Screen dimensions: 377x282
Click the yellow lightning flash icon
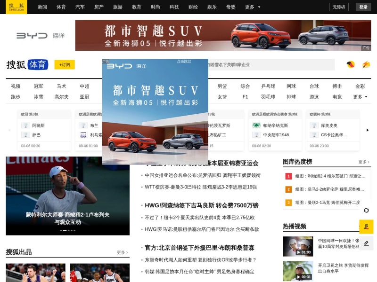pyautogui.click(x=366, y=64)
